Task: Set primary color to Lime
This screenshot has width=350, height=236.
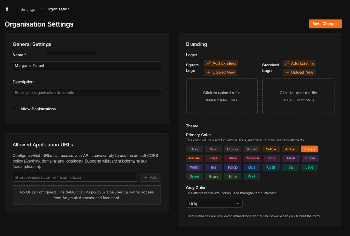Action: click(x=233, y=176)
